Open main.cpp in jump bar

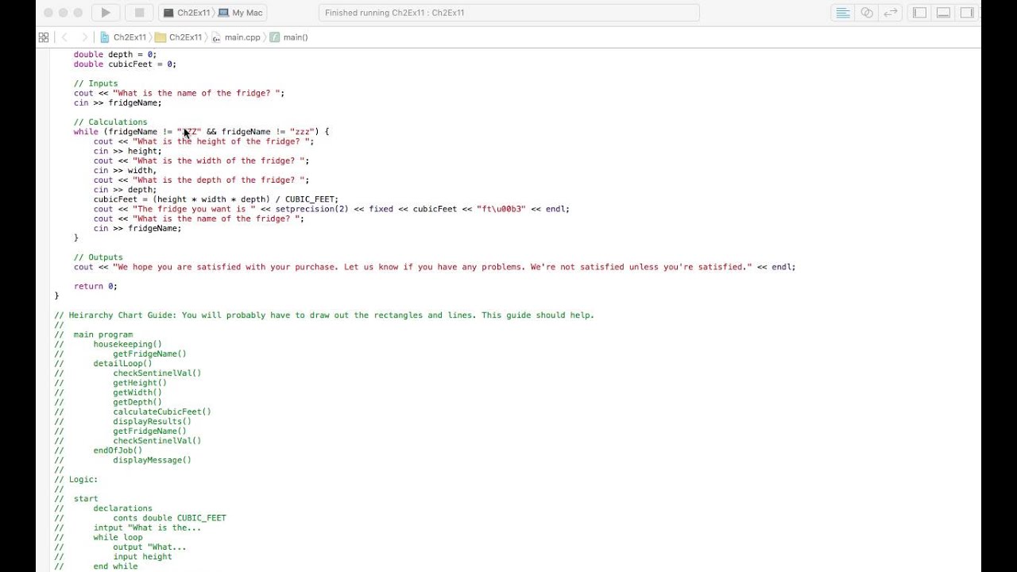[236, 37]
